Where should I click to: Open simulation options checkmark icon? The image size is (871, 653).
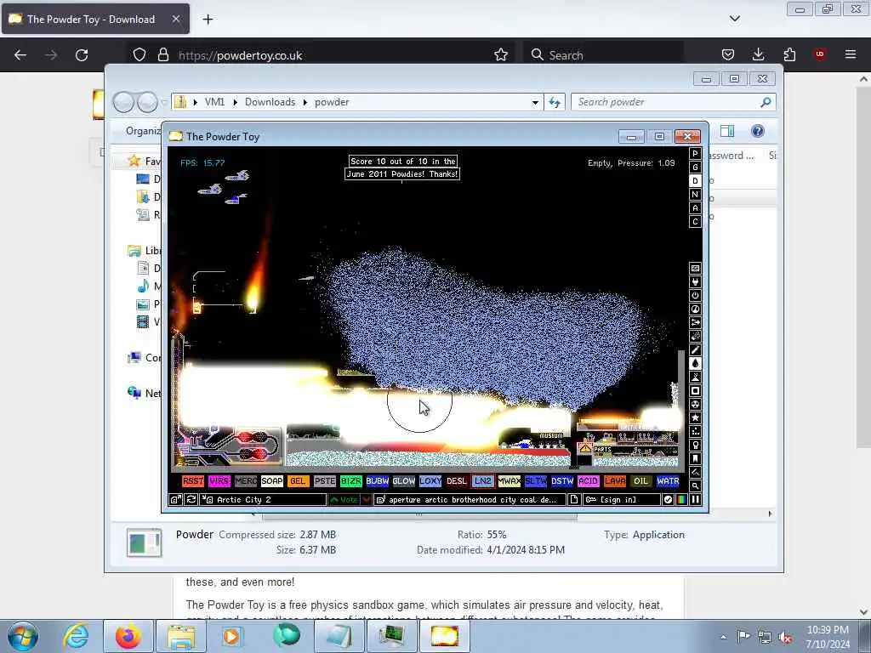click(669, 500)
